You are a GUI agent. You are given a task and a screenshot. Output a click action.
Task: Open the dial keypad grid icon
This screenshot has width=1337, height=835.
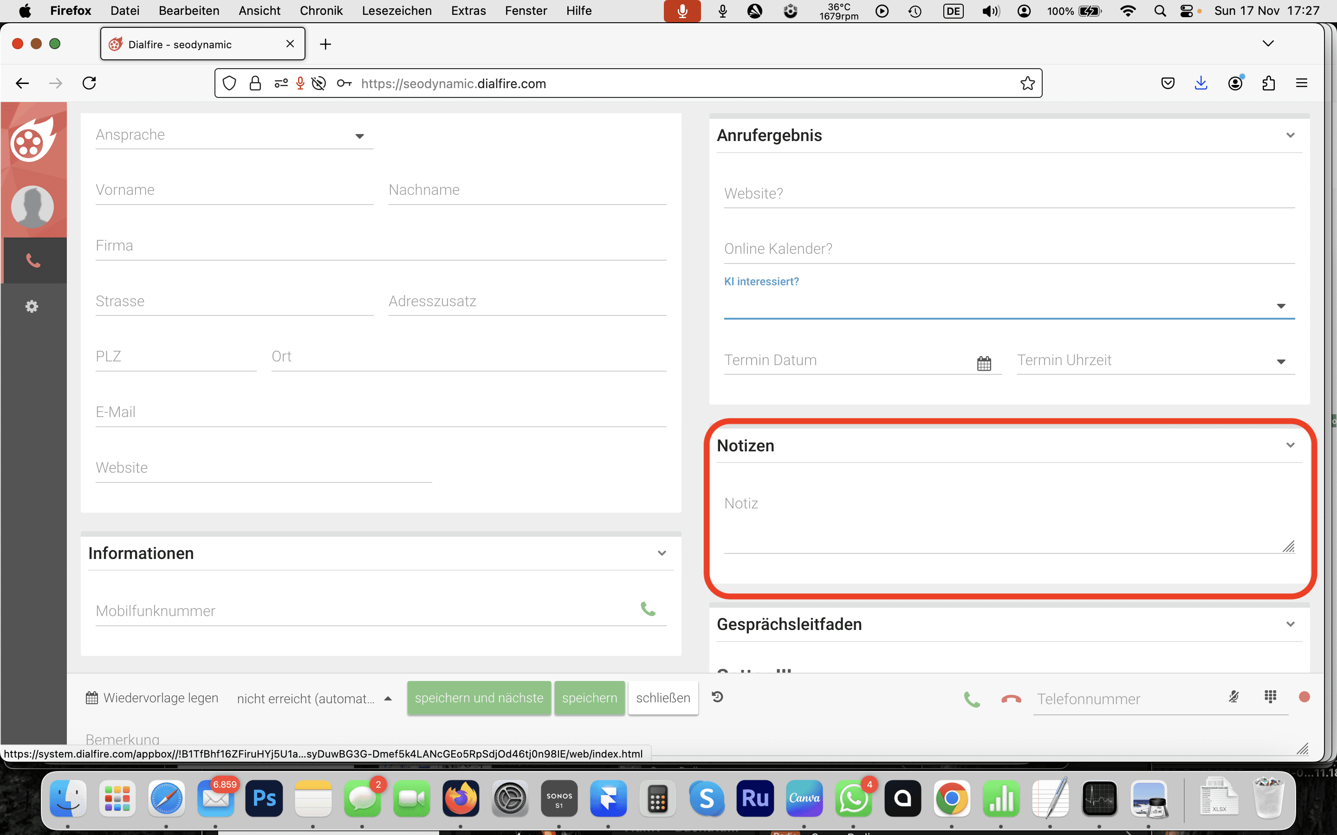tap(1270, 697)
